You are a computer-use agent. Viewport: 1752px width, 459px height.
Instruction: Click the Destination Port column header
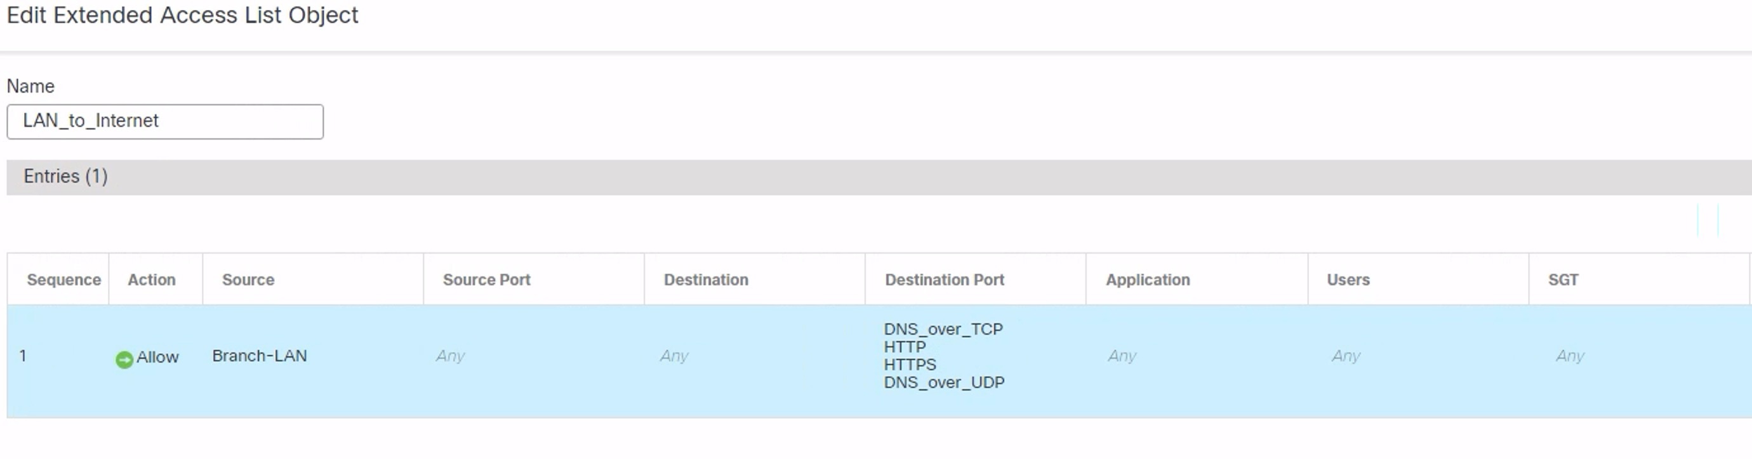tap(944, 279)
